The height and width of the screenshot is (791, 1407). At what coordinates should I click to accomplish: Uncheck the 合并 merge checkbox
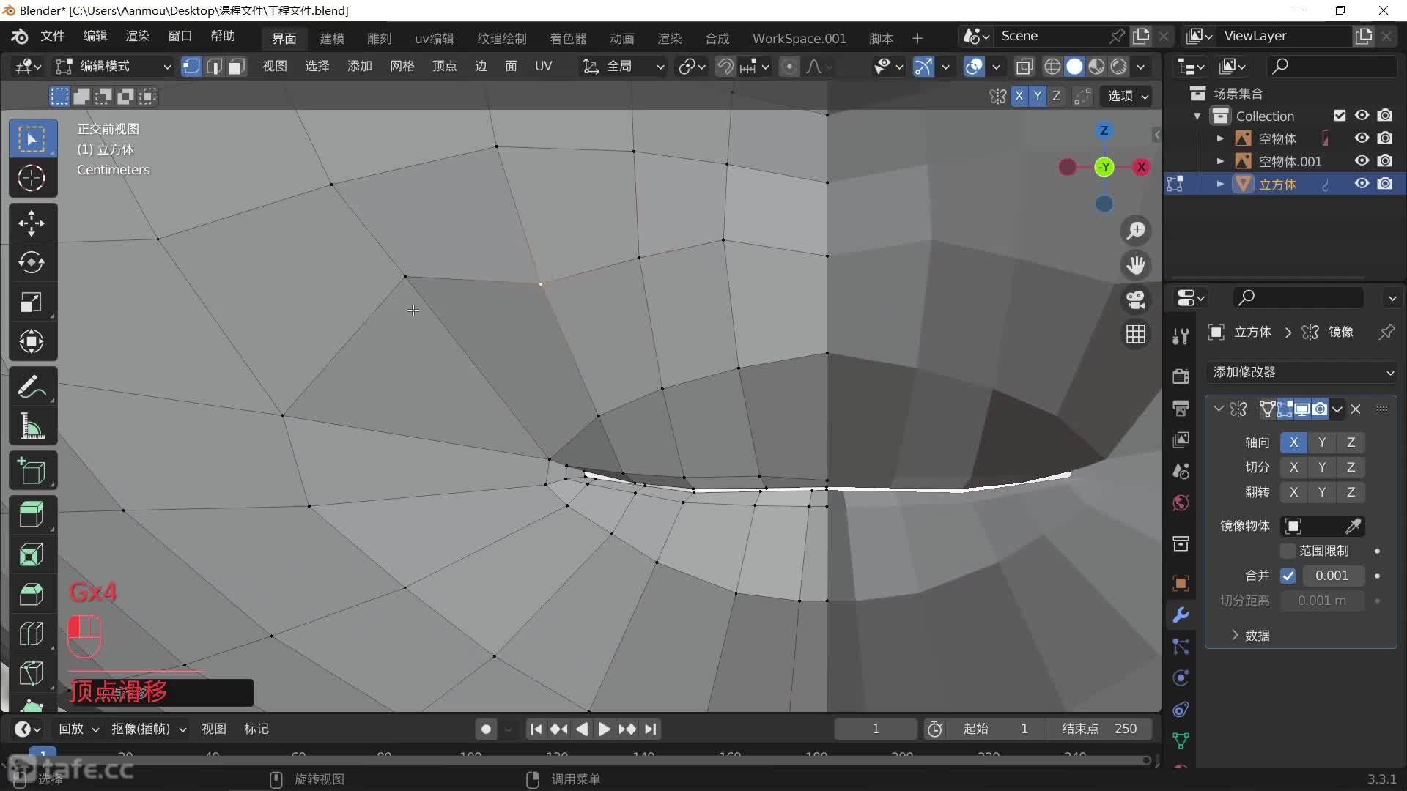point(1288,576)
